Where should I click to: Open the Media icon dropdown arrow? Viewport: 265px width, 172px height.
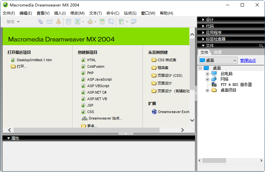[x=95, y=22]
